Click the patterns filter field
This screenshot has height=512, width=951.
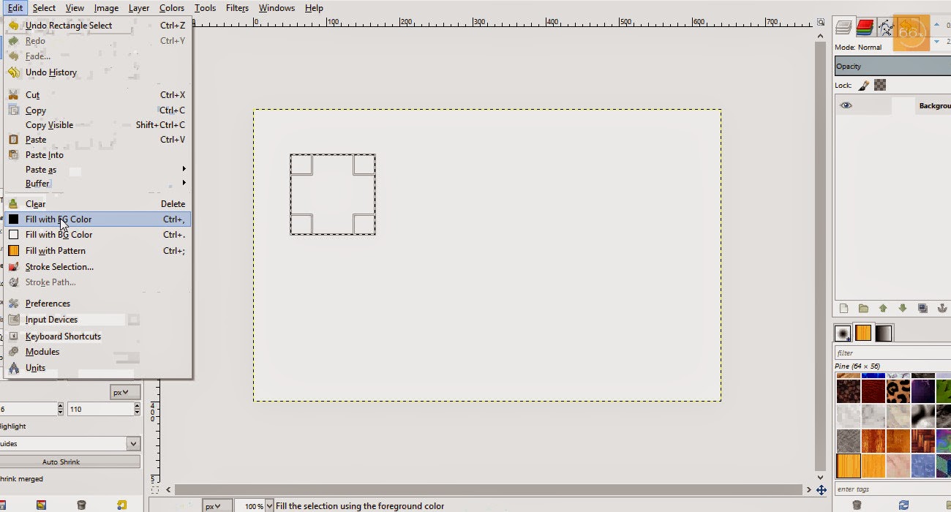click(892, 353)
